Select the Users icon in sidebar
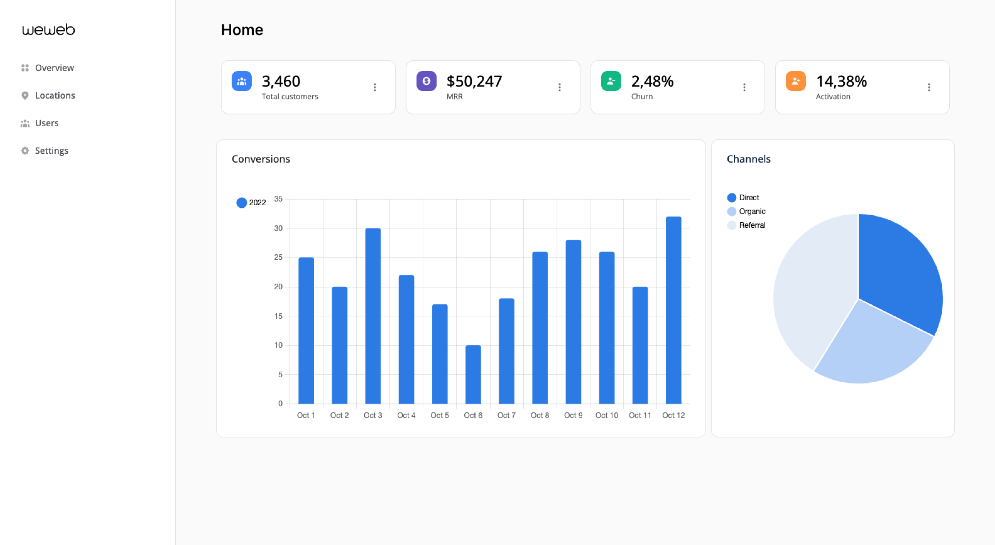This screenshot has width=995, height=545. point(25,123)
